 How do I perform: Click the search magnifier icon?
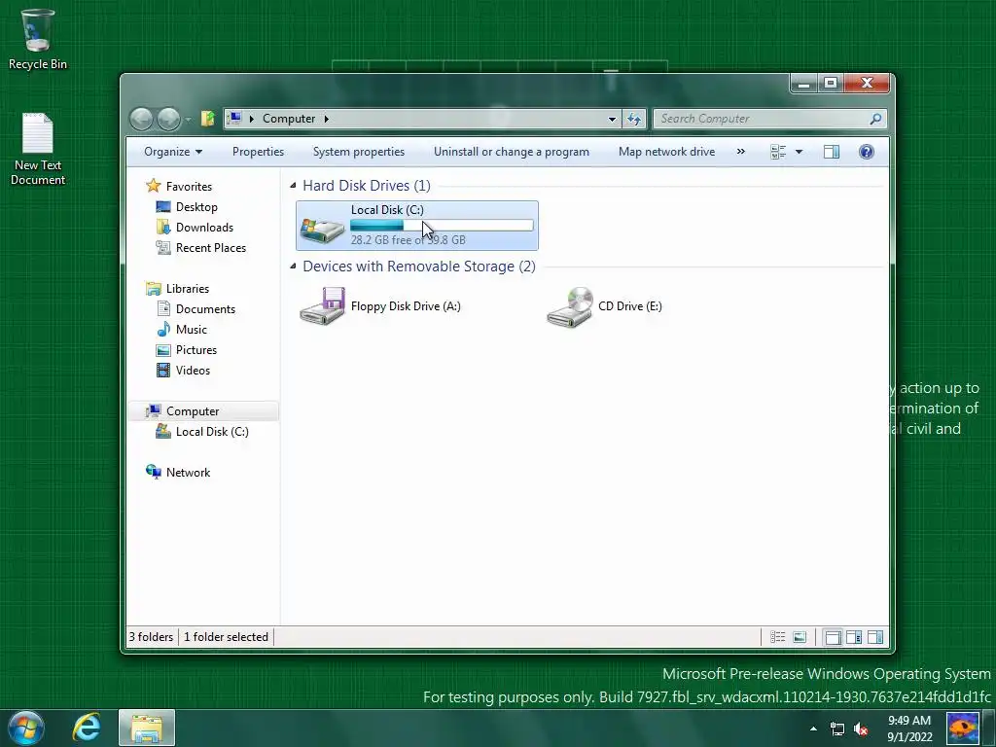[876, 119]
